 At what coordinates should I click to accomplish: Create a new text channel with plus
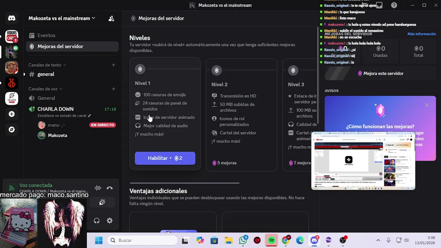(x=113, y=65)
